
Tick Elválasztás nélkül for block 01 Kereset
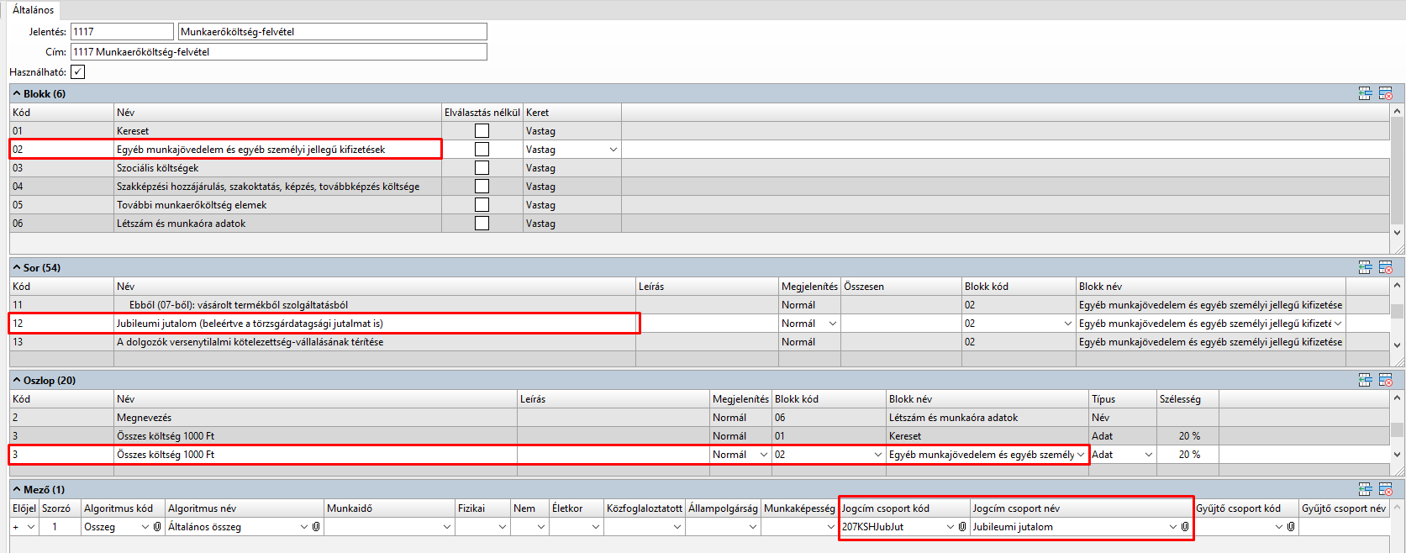482,131
